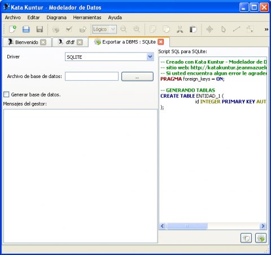Select the Exportar a DBMS : SQLite tab
This screenshot has height=255, width=271.
click(129, 42)
